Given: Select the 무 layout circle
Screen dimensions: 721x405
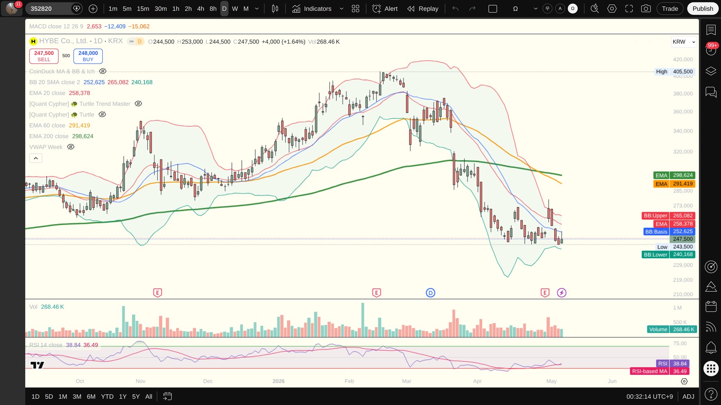Looking at the screenshot, I should tap(548, 9).
